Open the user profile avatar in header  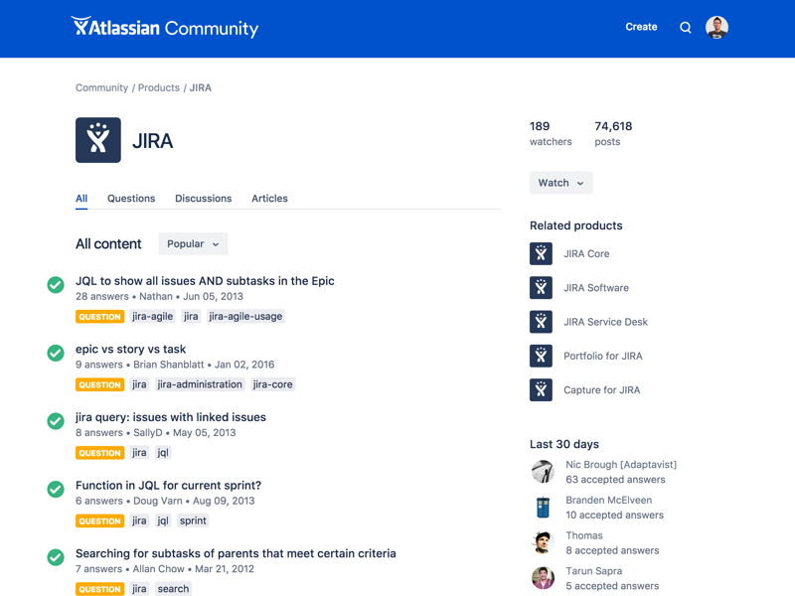click(x=716, y=28)
